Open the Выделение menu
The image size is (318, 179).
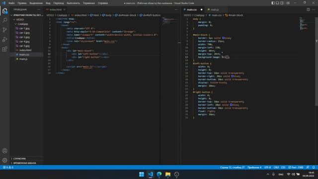pos(36,3)
